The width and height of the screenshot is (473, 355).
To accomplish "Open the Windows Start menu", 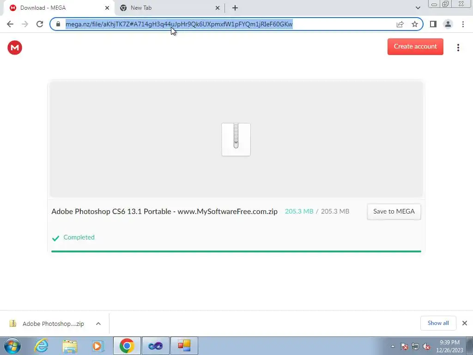I will (x=12, y=346).
